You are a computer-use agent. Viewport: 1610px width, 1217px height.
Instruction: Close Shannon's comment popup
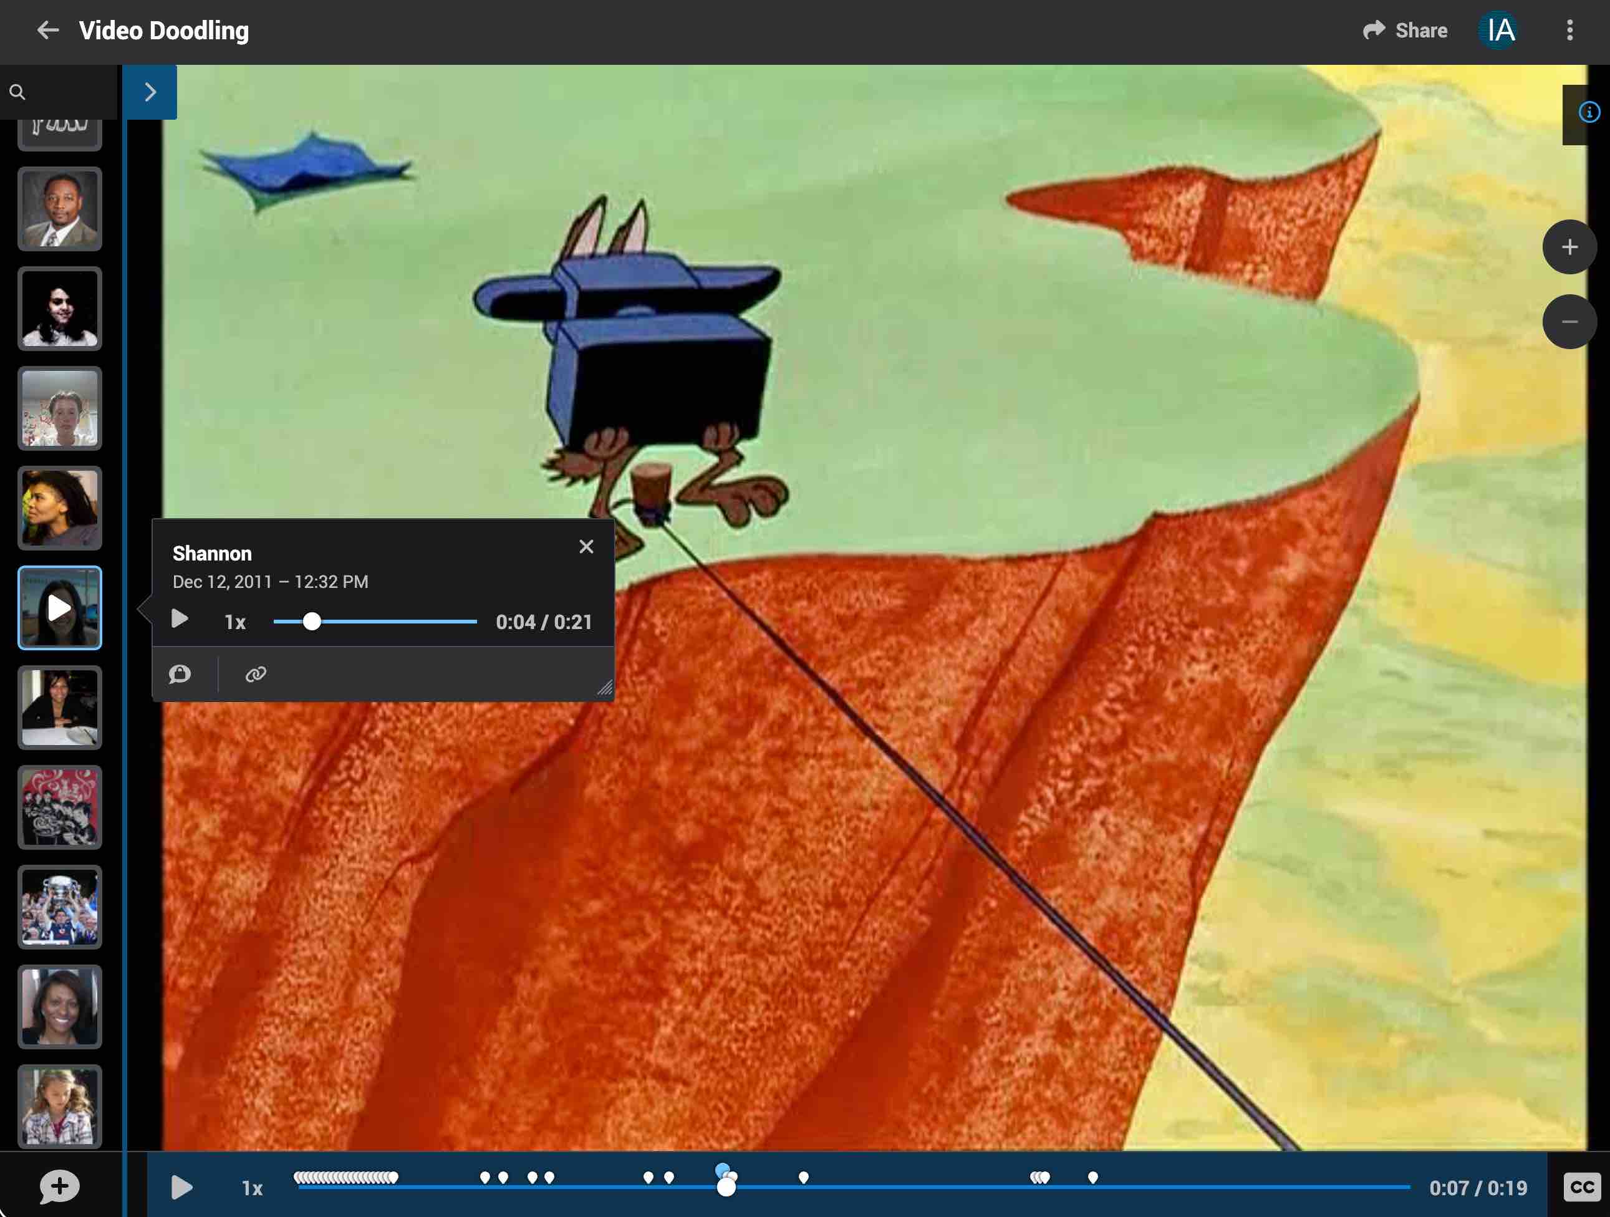tap(586, 547)
